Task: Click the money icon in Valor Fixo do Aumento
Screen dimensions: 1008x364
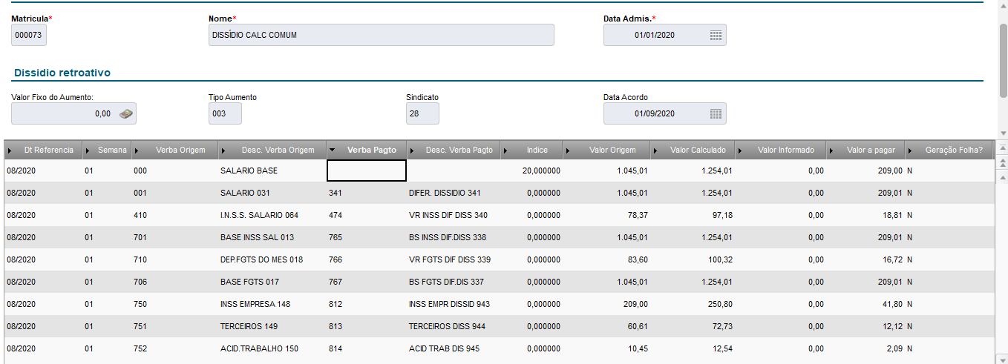Action: click(x=126, y=113)
